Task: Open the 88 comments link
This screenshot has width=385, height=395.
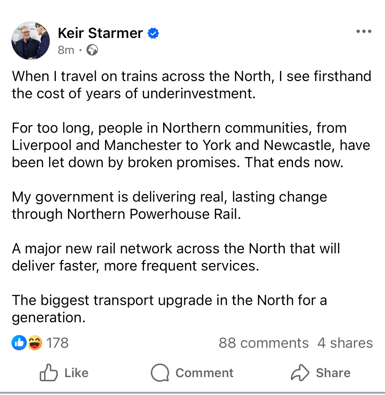Action: pyautogui.click(x=263, y=343)
